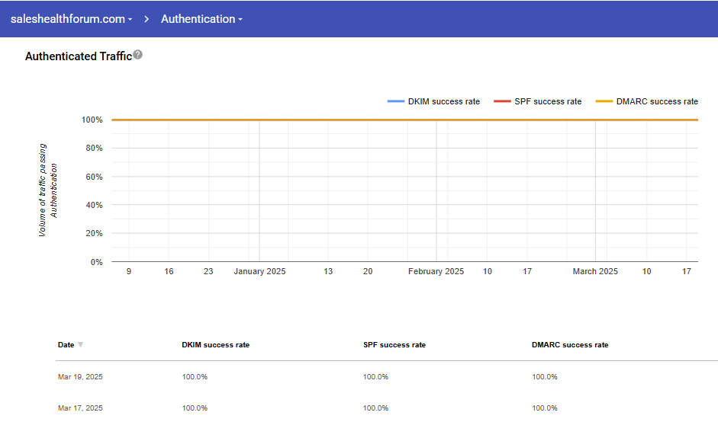The height and width of the screenshot is (422, 718).
Task: Sort table by DMARC success rate header
Action: (x=569, y=345)
